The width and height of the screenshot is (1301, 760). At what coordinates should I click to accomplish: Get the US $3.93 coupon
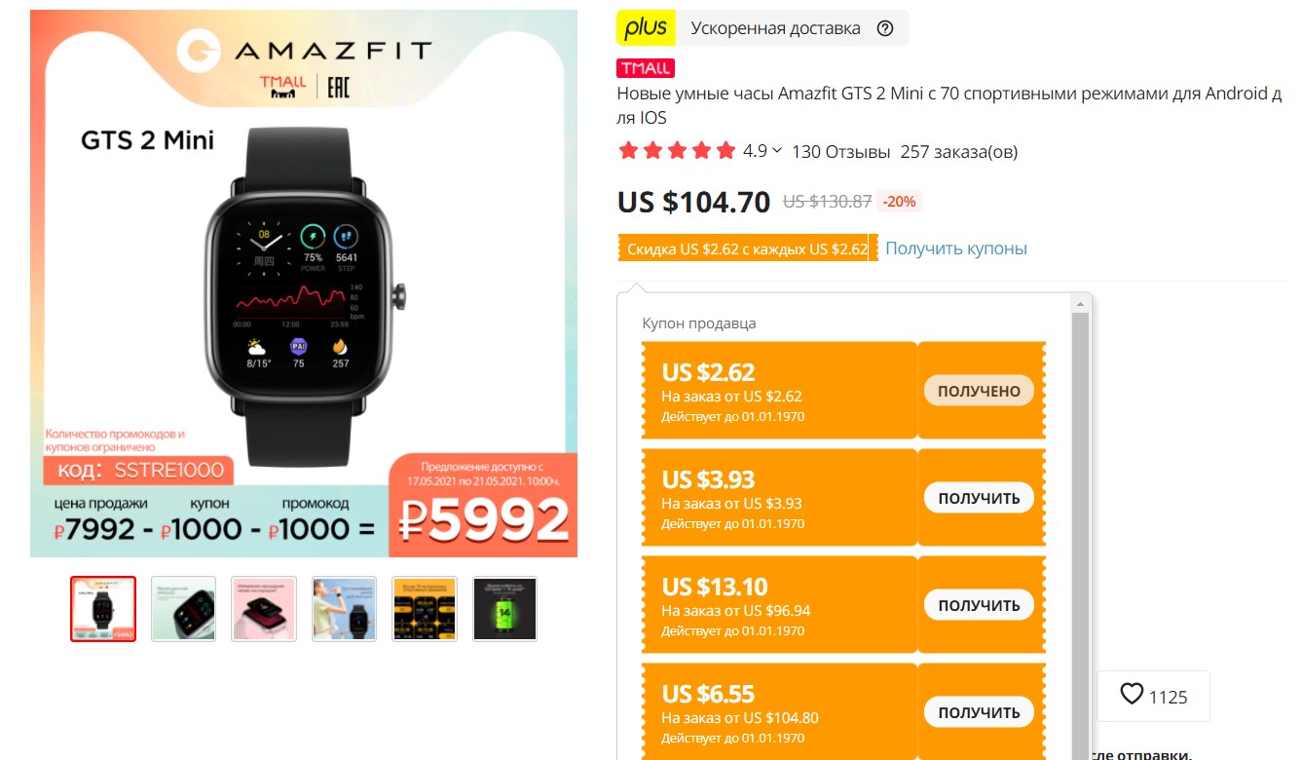[x=979, y=498]
